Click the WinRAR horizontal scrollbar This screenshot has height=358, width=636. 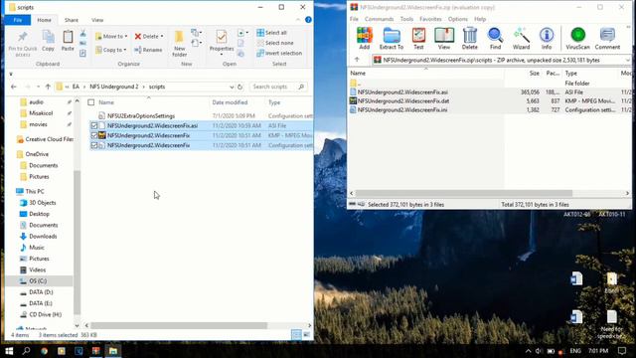[x=464, y=193]
